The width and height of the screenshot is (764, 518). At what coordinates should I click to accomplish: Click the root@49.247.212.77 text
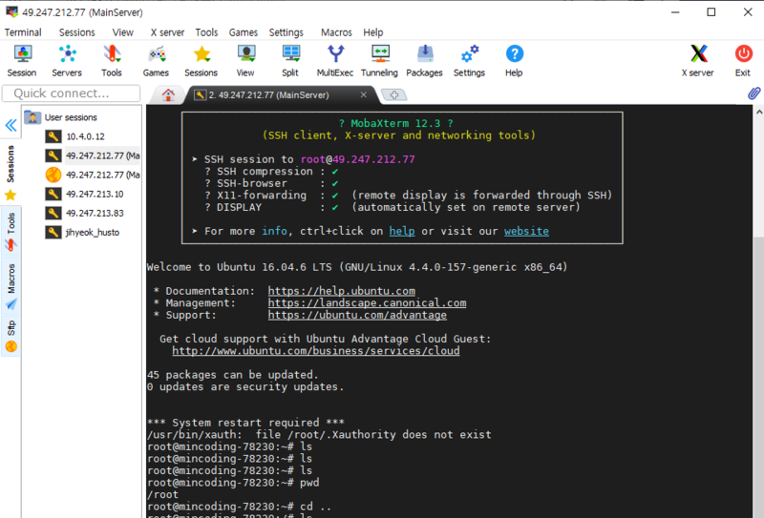click(x=357, y=159)
